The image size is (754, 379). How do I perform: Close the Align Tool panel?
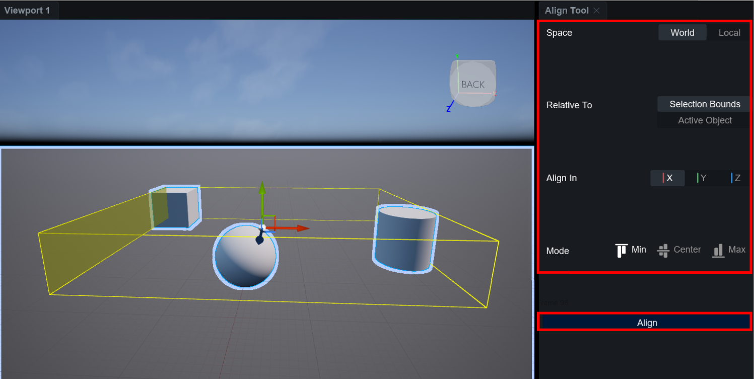pos(596,11)
